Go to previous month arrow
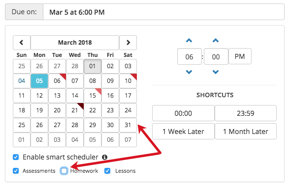Image resolution: width=290 pixels, height=187 pixels. (22, 43)
